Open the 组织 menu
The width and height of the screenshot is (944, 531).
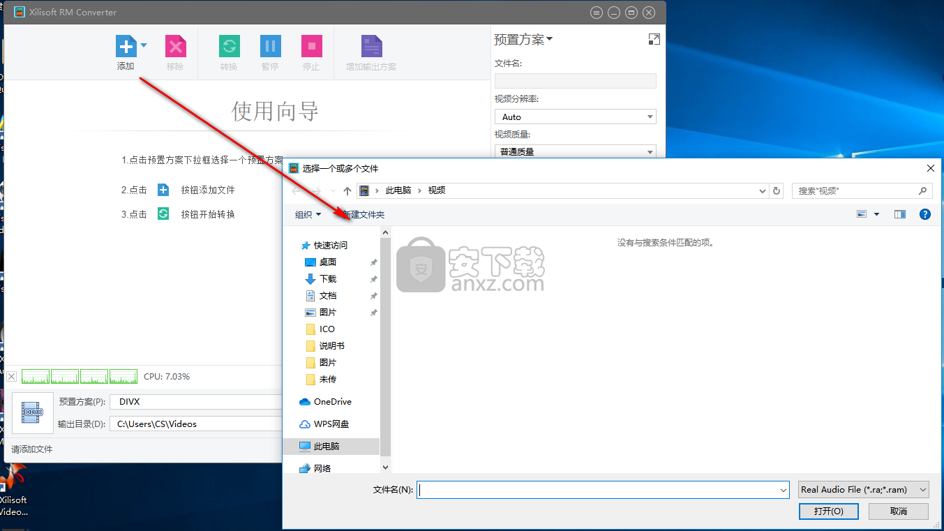click(x=308, y=215)
